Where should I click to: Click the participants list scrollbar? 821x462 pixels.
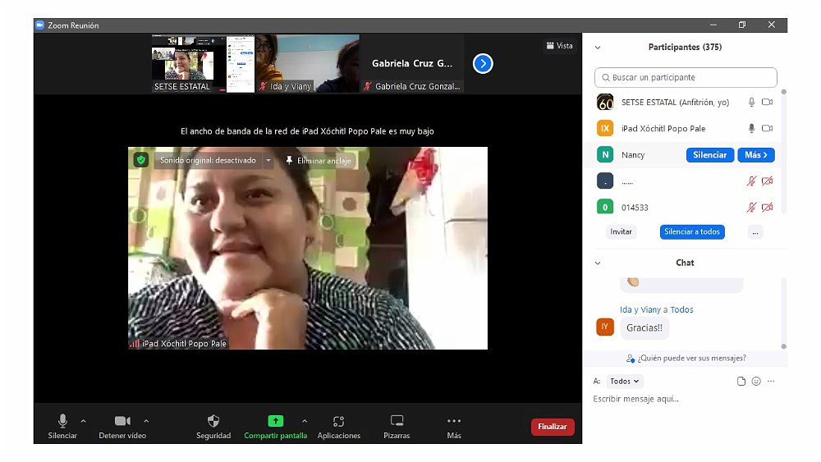pos(783,148)
